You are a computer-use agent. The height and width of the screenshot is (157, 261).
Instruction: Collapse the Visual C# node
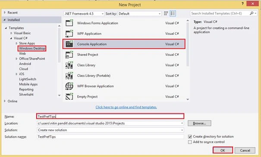point(11,38)
